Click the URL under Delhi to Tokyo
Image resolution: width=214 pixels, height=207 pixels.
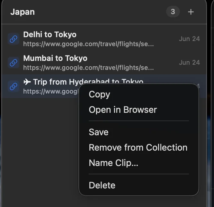tap(88, 44)
